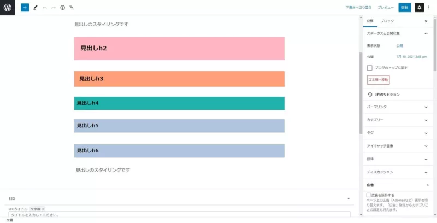
Task: Check ブログのトップに固定 checkbox
Action: click(x=370, y=68)
